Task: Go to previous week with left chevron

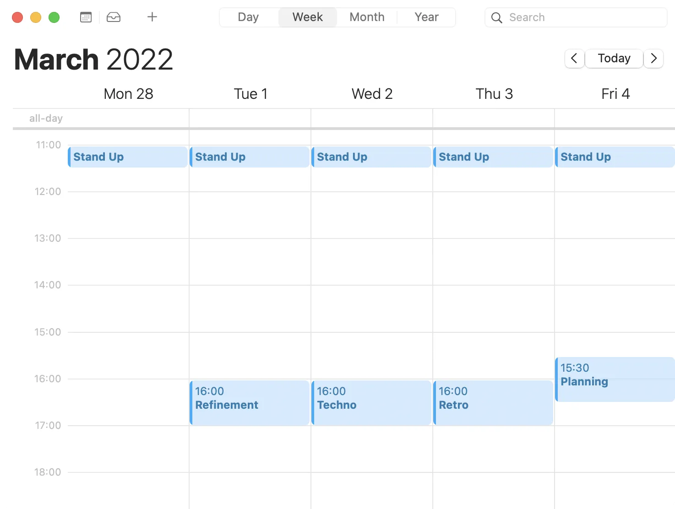Action: tap(574, 59)
